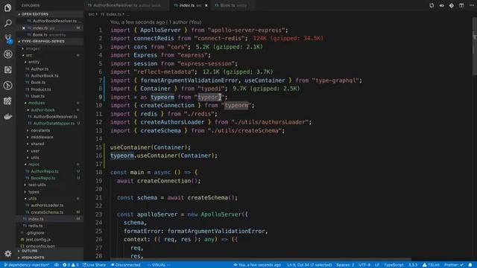Open Author.ts in the entity folder

[x=49, y=69]
